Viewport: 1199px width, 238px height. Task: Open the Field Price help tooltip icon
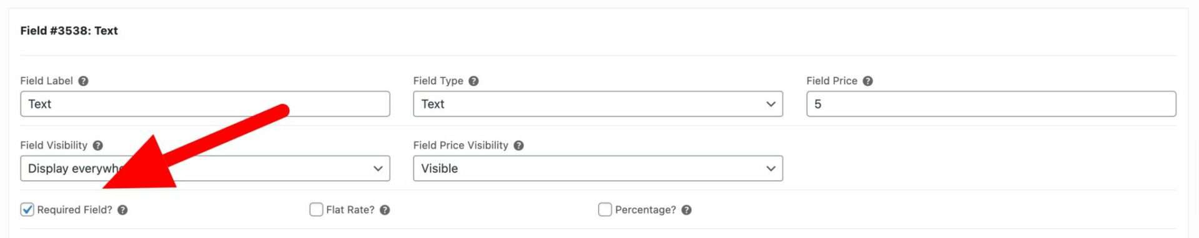(867, 81)
